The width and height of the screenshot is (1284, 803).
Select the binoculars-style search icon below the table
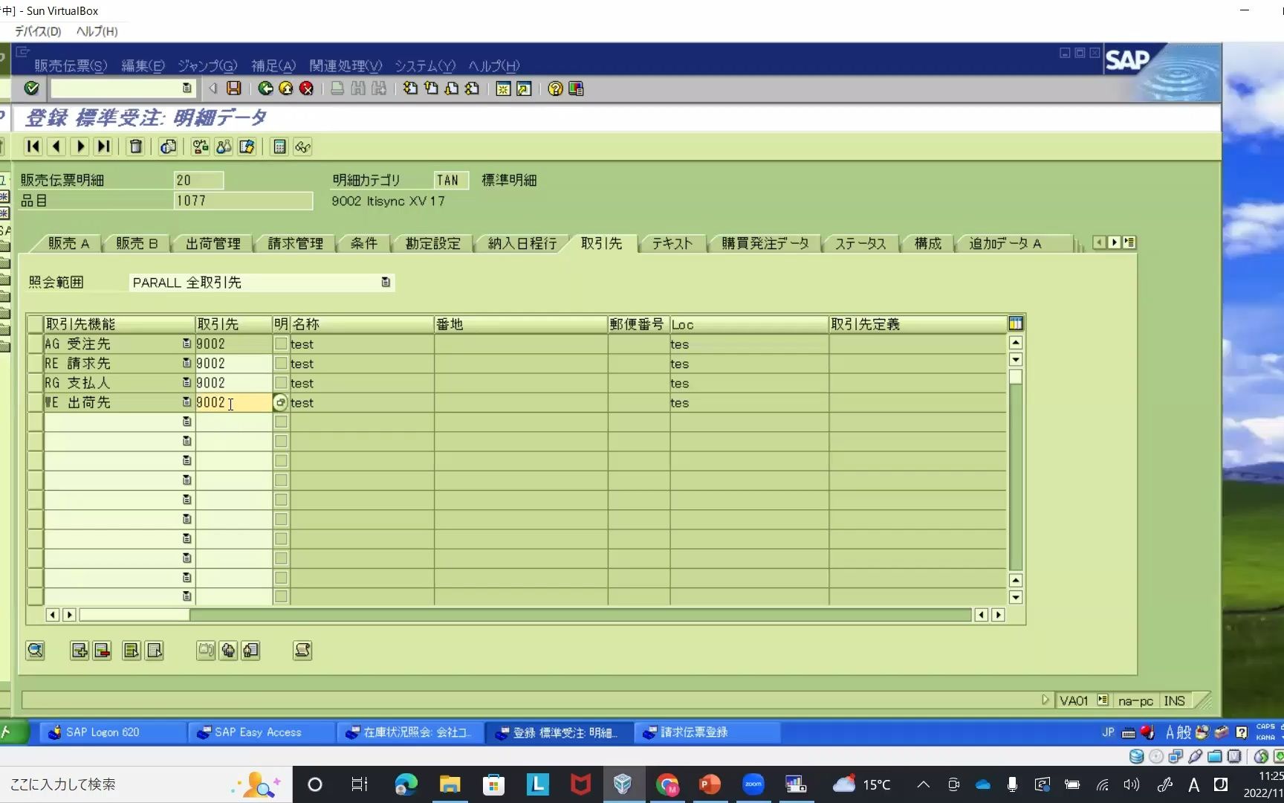[34, 650]
